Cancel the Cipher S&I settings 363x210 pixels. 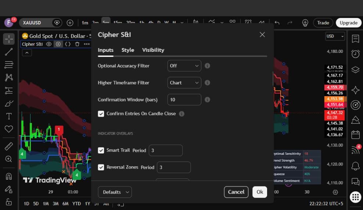tap(236, 192)
